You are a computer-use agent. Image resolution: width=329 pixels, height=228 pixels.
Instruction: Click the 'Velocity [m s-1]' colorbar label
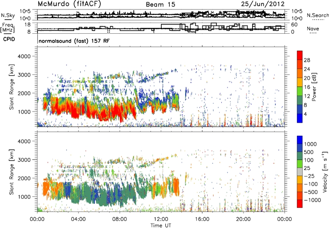325,172
